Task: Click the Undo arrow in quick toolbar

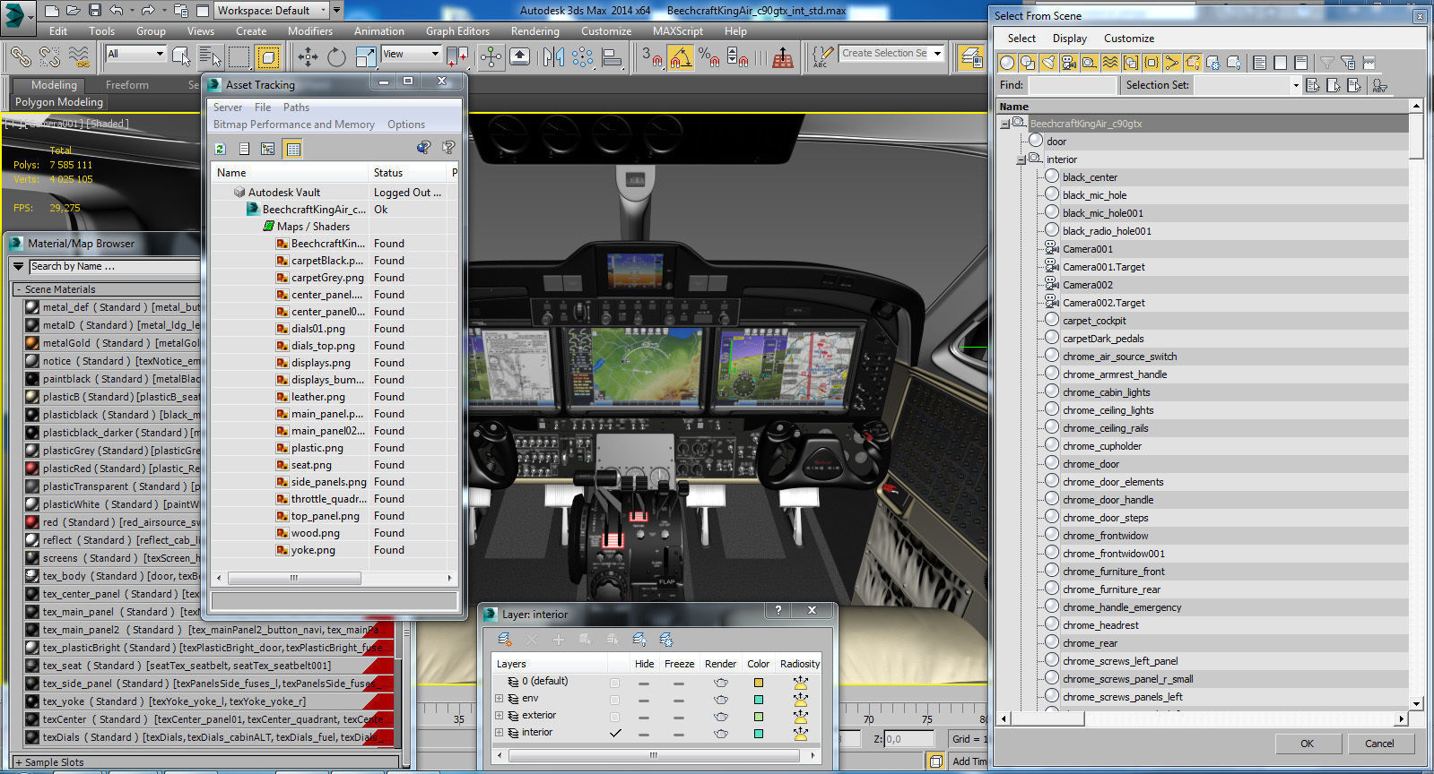Action: click(117, 11)
